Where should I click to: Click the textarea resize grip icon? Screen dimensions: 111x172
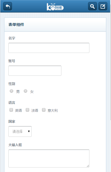click(88, 166)
